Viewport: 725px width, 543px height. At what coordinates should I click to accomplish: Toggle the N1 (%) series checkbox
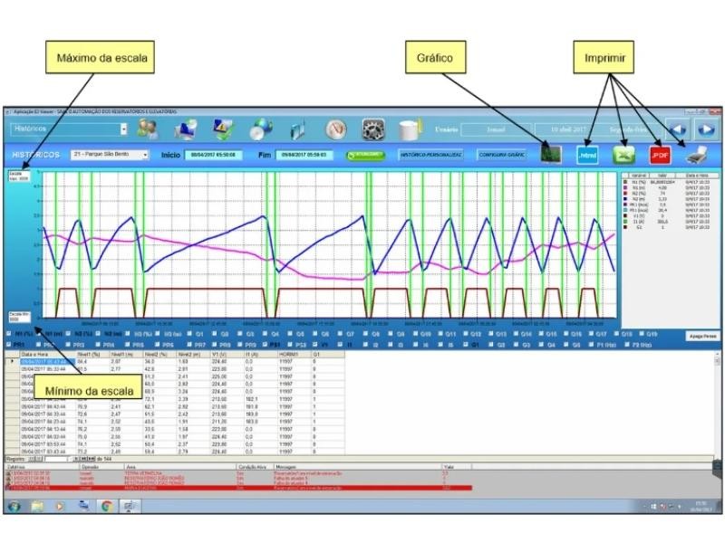pos(8,333)
